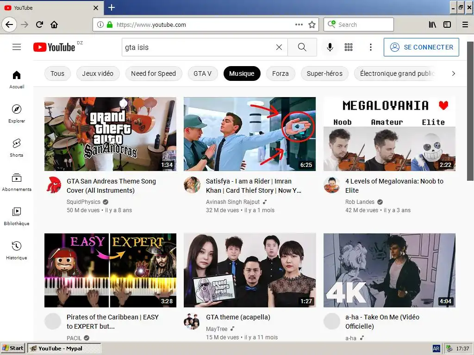This screenshot has width=474, height=355.
Task: Select YouTube - Mypal taskbar button
Action: click(x=64, y=348)
